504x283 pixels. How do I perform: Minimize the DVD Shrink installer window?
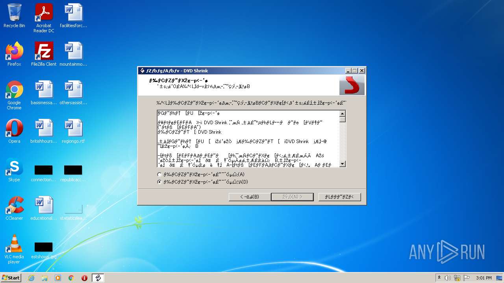coord(348,71)
